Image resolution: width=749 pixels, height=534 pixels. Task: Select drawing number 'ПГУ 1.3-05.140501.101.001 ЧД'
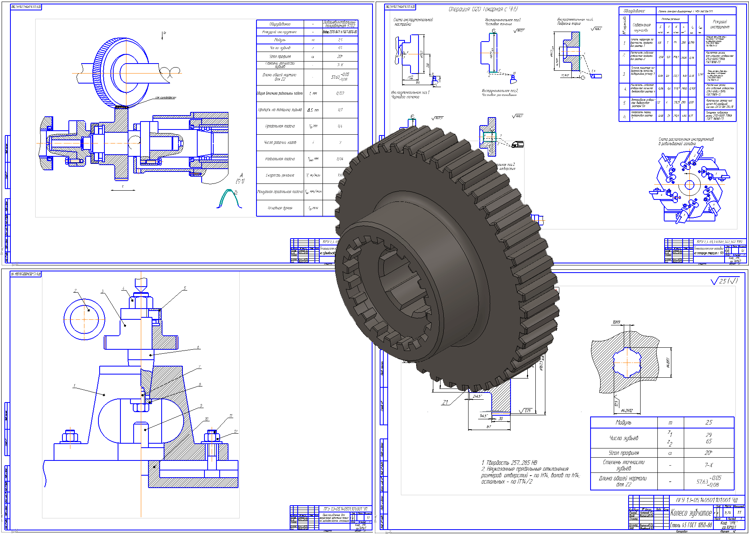pos(706,500)
